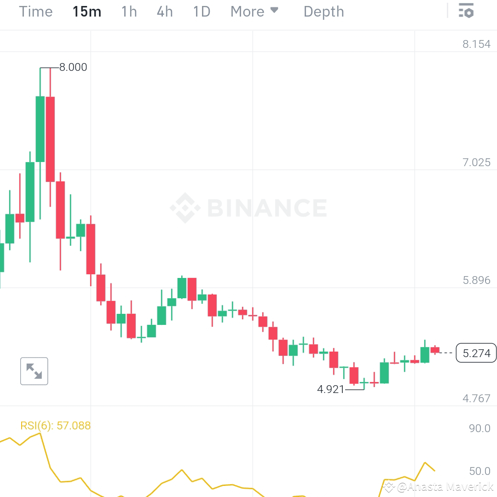This screenshot has height=497, width=497.
Task: Enable the 4h timeframe view
Action: pos(164,12)
